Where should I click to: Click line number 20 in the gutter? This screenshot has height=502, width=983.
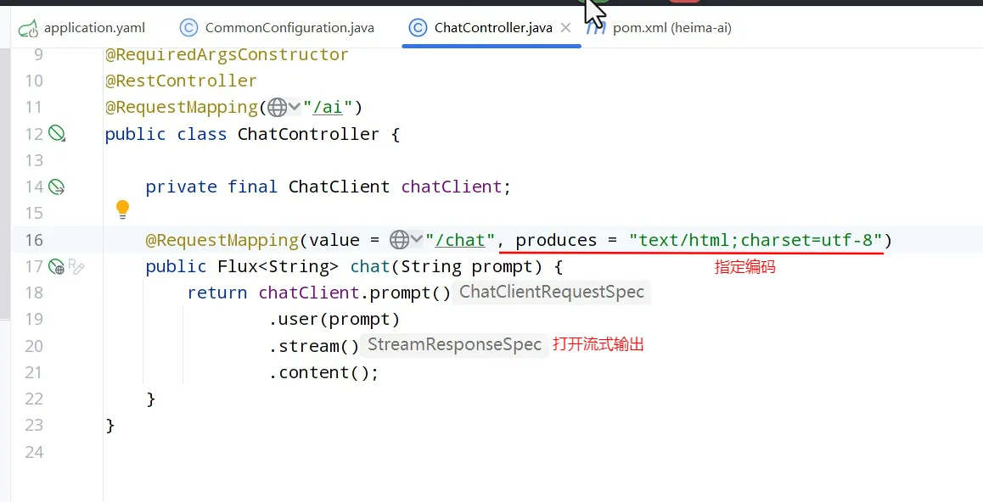pyautogui.click(x=34, y=346)
